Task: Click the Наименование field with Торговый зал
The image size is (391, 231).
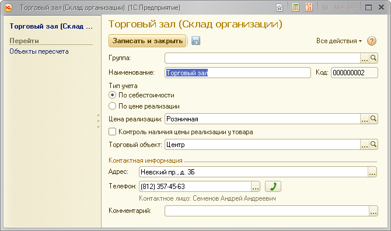Action: (x=238, y=73)
